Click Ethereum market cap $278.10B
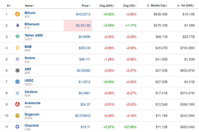The image size is (199, 132). click(x=160, y=26)
